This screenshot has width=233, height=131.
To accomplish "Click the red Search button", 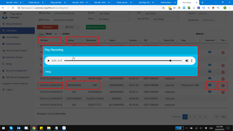I will click(47, 27).
